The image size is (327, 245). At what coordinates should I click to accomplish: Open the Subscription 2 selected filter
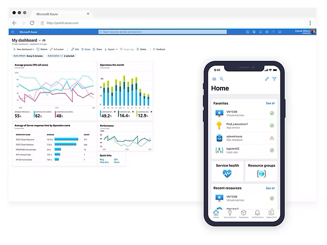[x=60, y=56]
